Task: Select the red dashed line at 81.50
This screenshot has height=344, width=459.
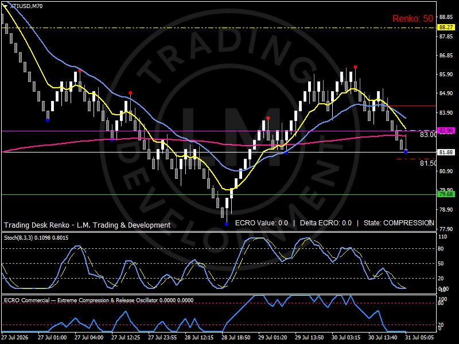Action: 415,159
